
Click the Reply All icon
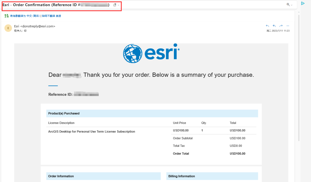(x=274, y=26)
